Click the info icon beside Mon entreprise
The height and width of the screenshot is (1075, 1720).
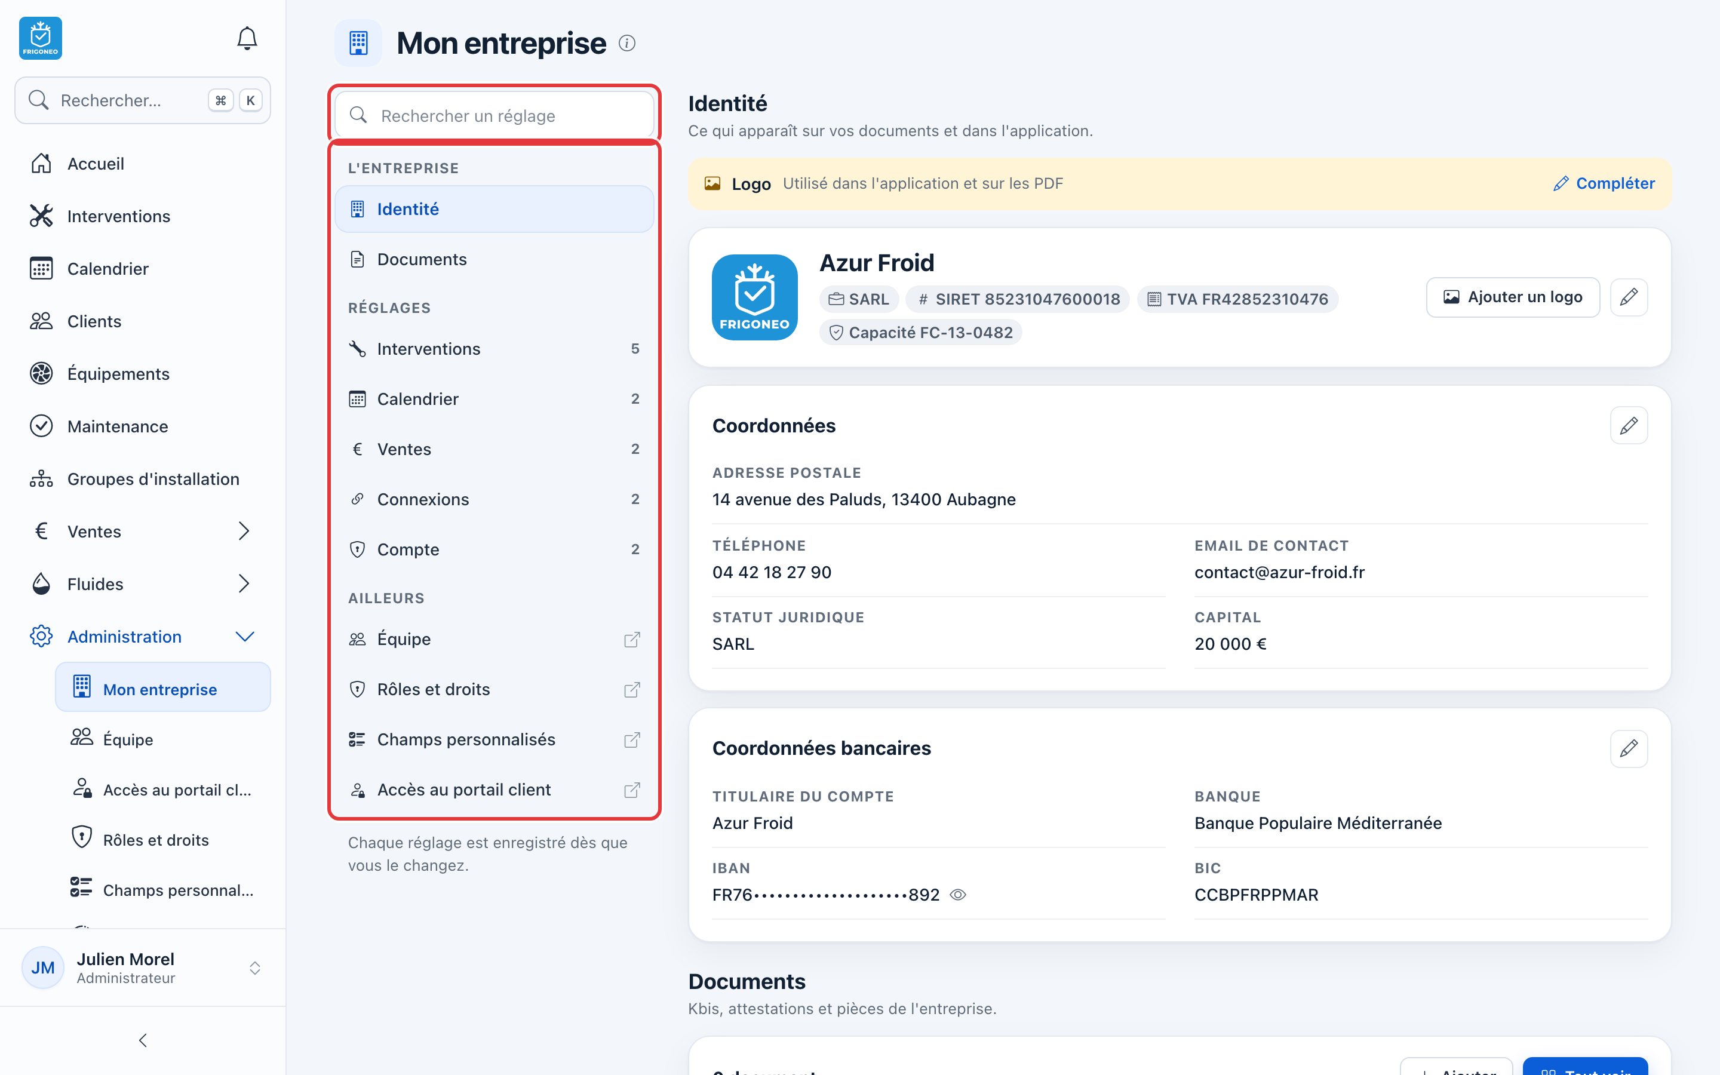click(627, 44)
